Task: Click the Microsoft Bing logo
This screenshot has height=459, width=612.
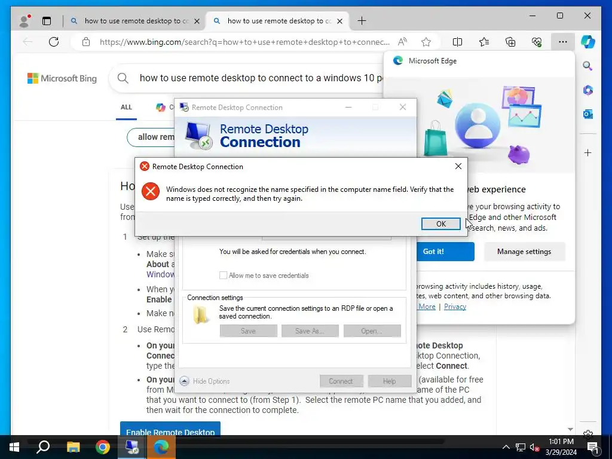Action: coord(62,78)
